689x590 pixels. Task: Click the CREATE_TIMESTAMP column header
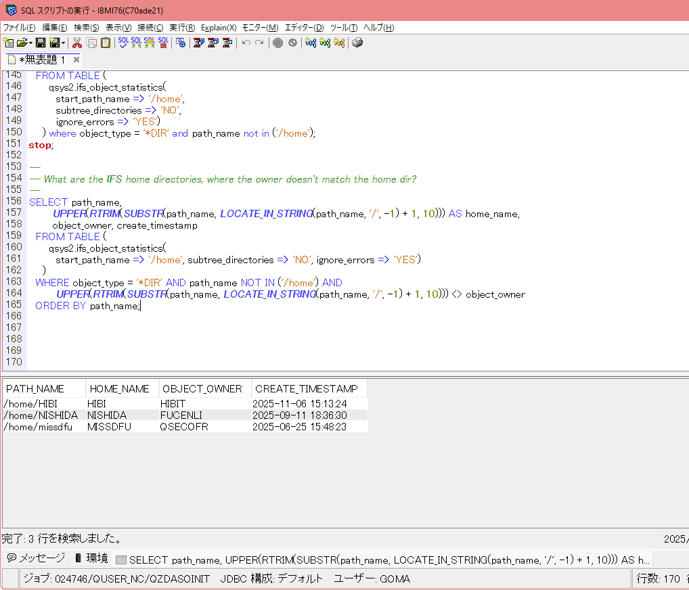[x=309, y=389]
